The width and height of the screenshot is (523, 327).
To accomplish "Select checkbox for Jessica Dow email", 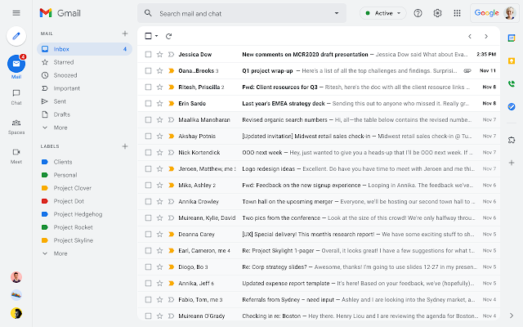I will tap(148, 54).
